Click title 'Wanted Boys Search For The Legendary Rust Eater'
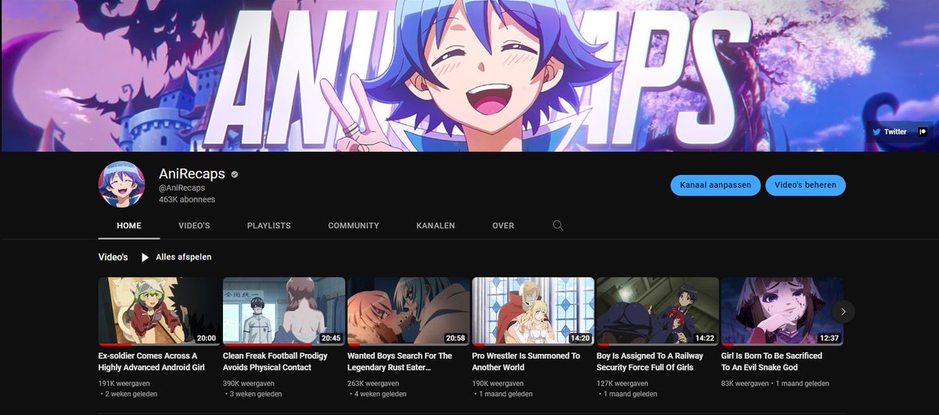Image resolution: width=939 pixels, height=415 pixels. tap(400, 362)
